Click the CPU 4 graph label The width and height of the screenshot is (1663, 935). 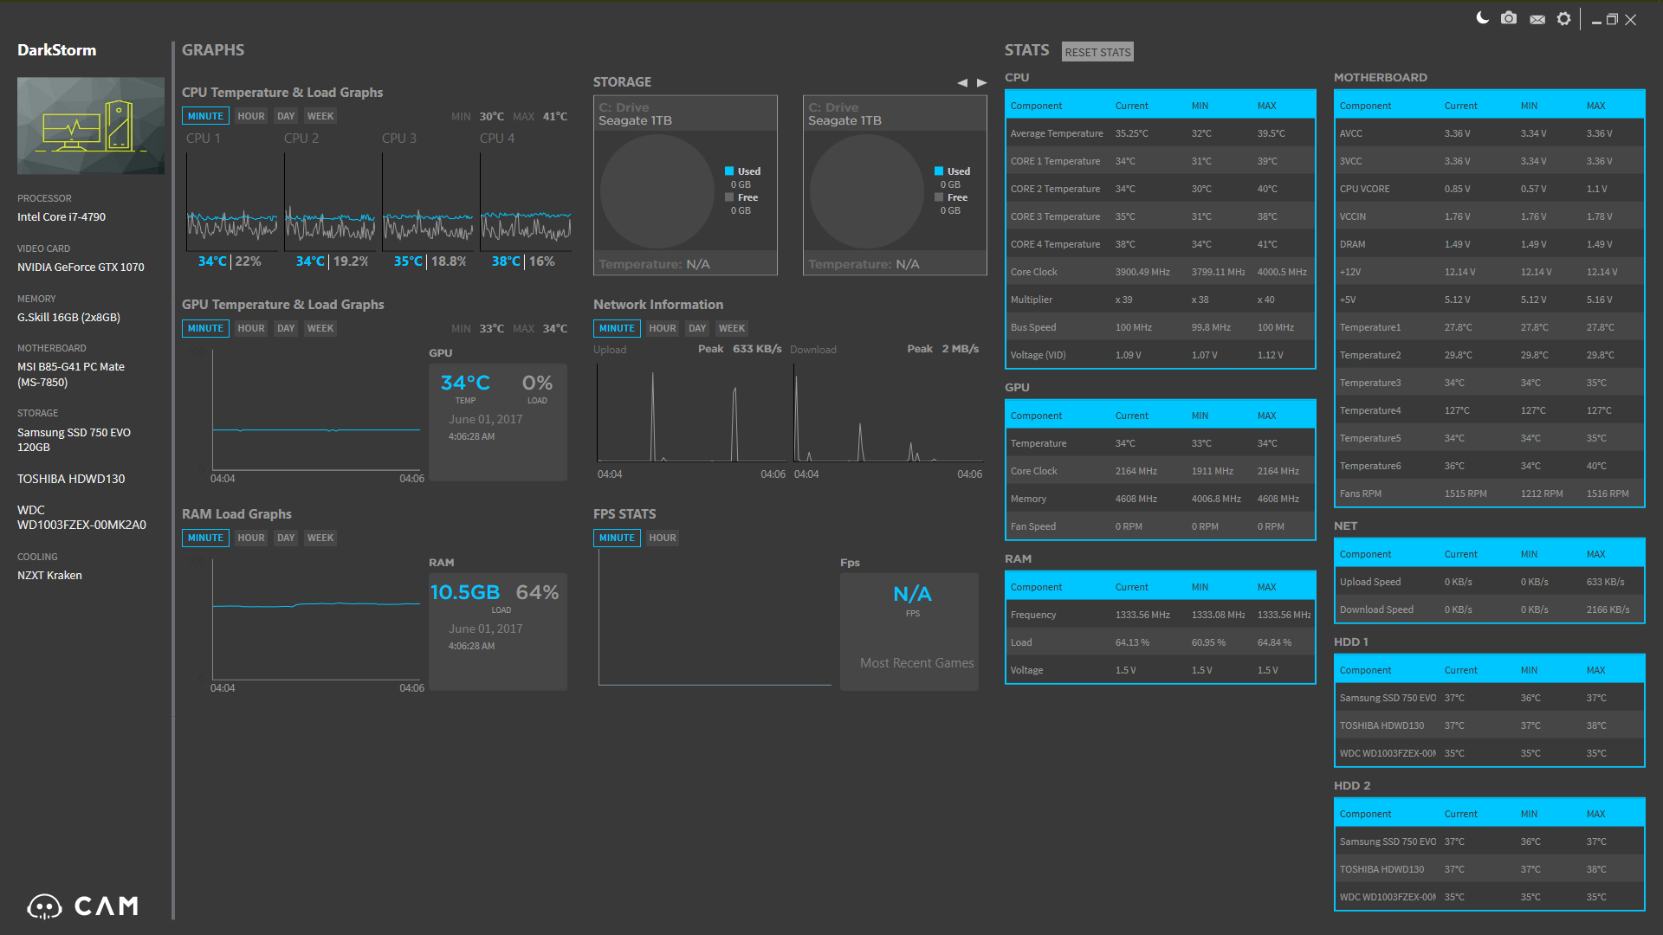(497, 139)
